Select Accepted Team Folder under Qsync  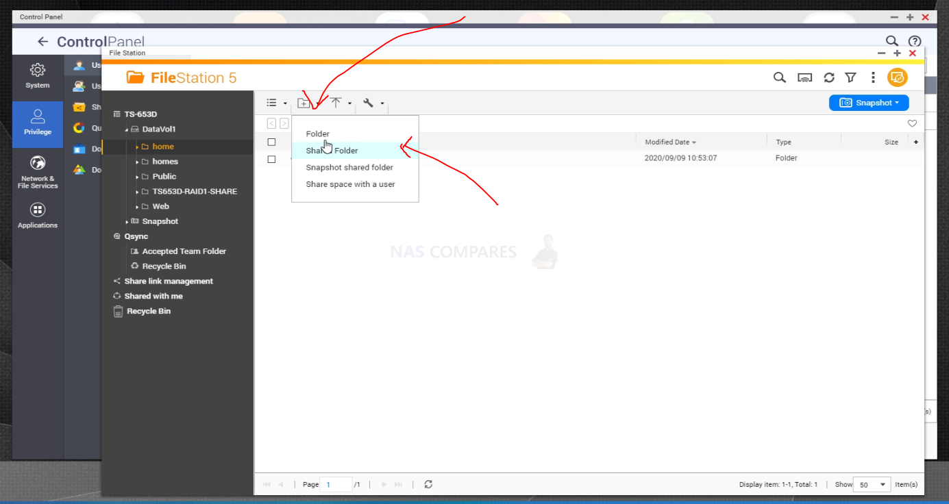click(184, 251)
